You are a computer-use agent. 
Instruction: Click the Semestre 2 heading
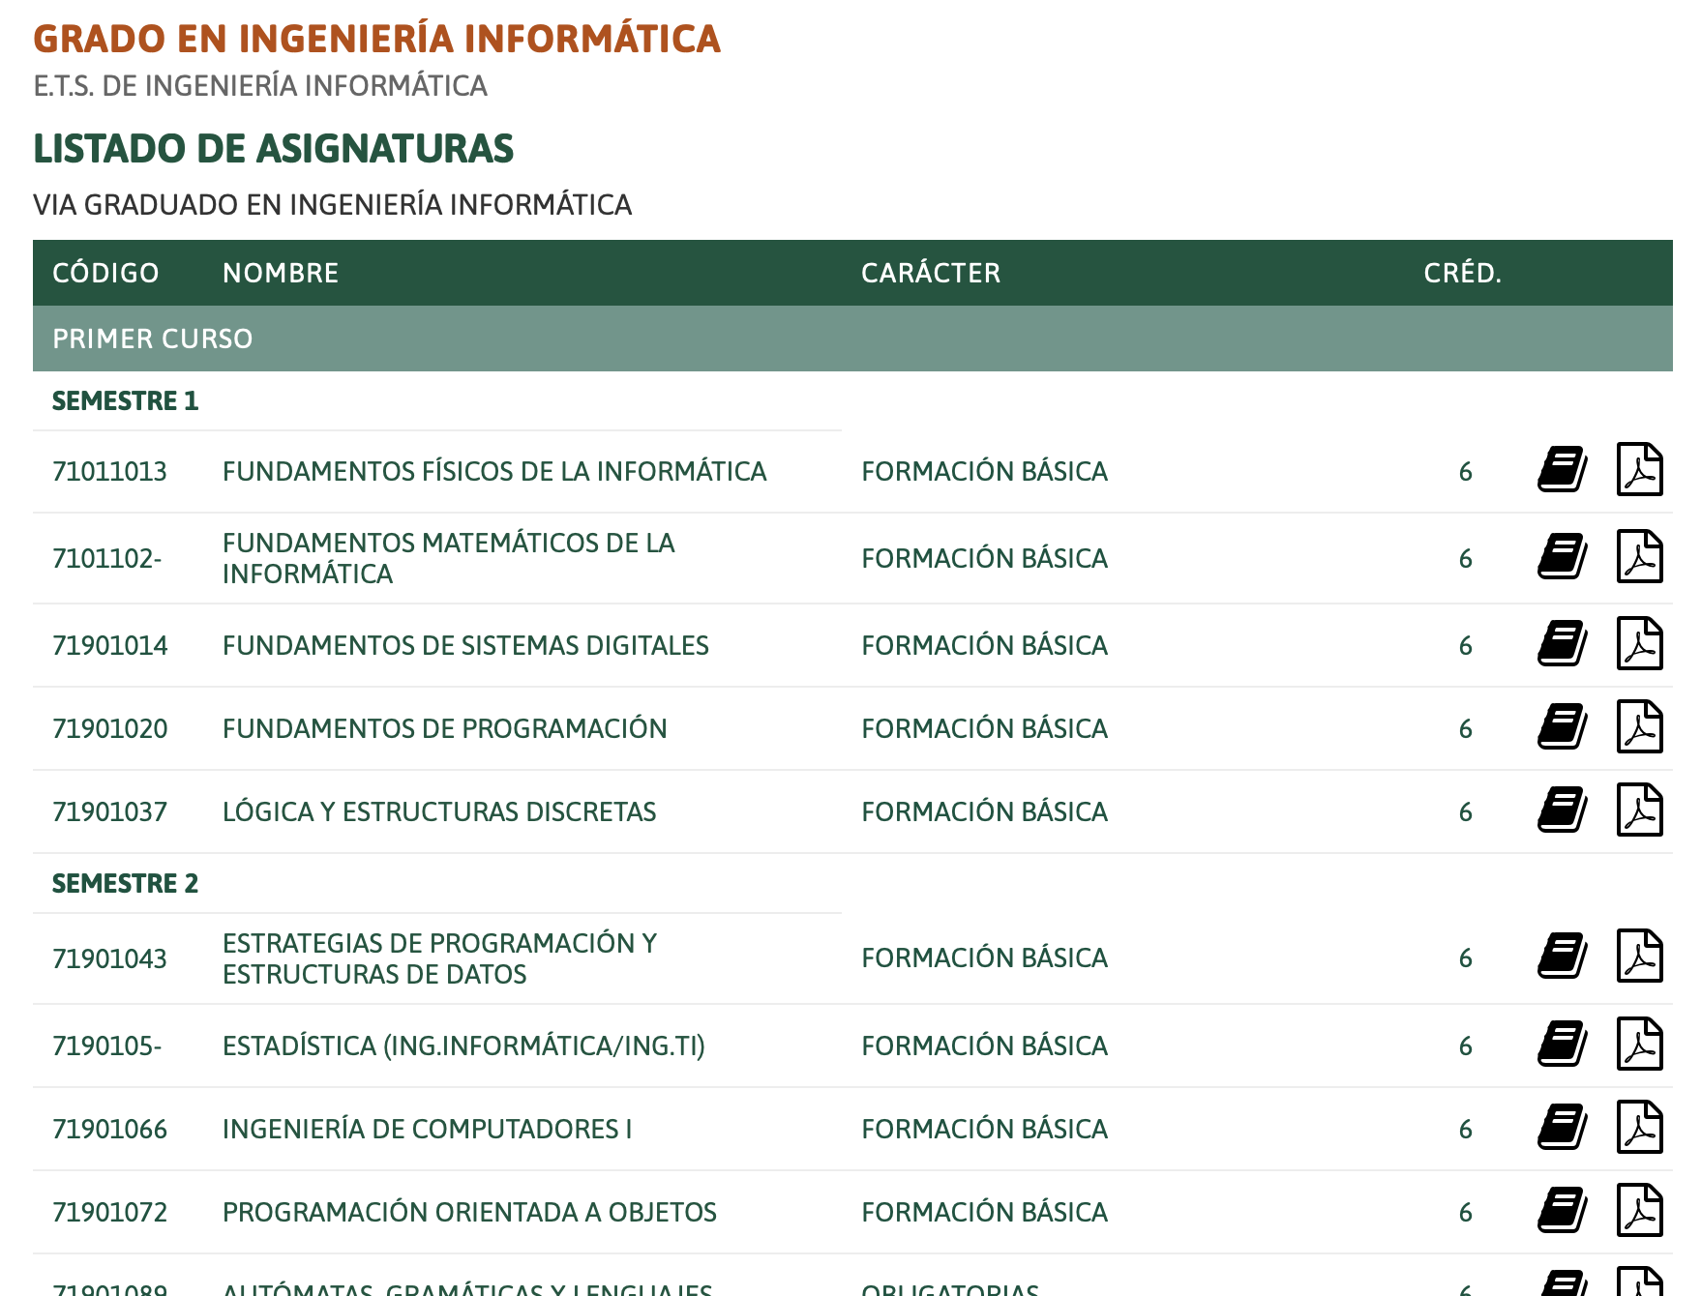[x=125, y=883]
